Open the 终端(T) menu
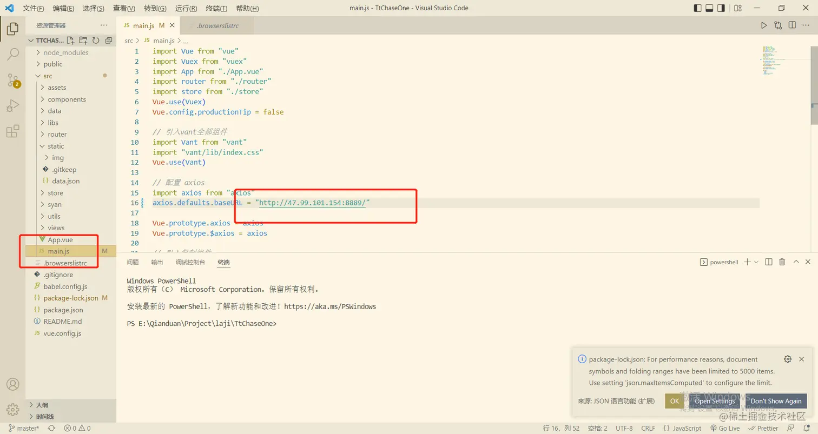The height and width of the screenshot is (434, 818). pos(217,8)
